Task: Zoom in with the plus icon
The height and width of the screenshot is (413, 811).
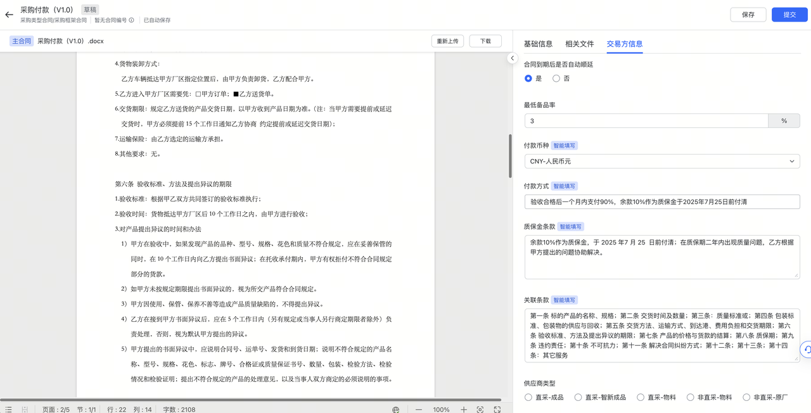Action: pyautogui.click(x=463, y=409)
